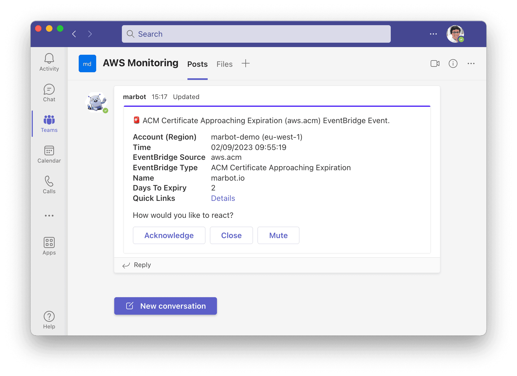
Task: Click the marbot bot avatar
Action: click(96, 102)
